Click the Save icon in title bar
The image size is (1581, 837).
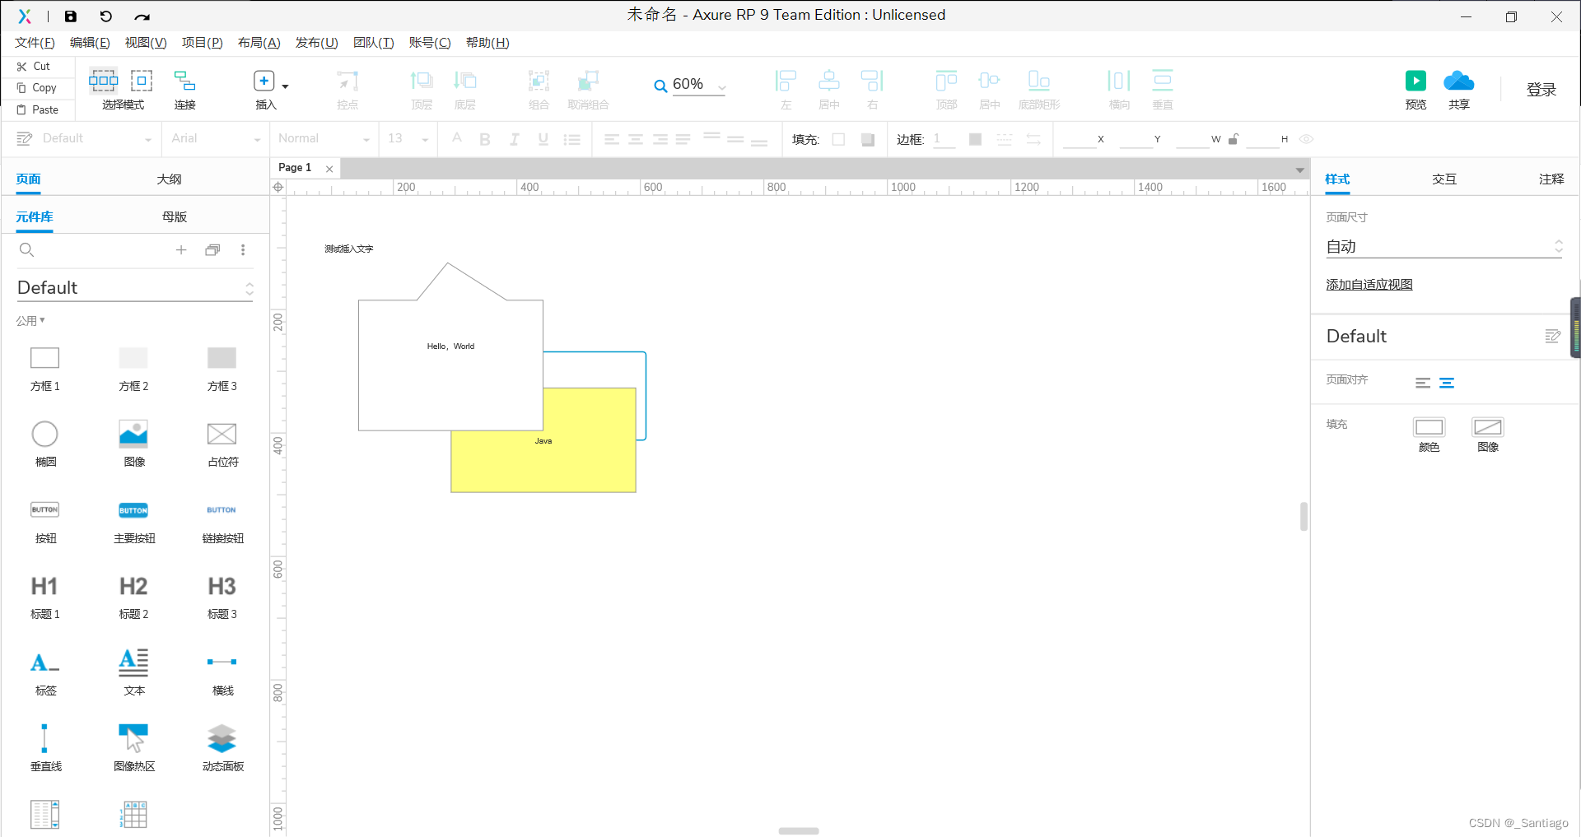tap(71, 16)
